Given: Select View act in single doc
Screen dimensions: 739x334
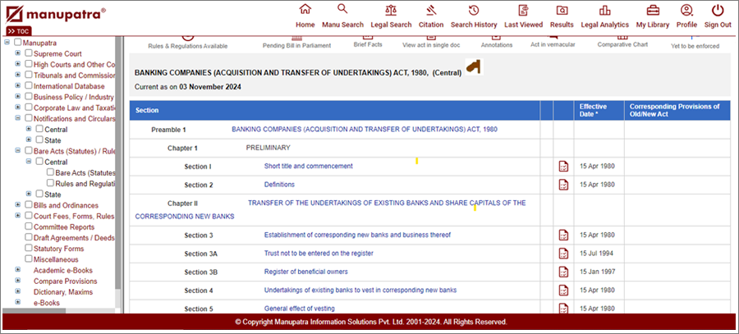Looking at the screenshot, I should point(431,45).
